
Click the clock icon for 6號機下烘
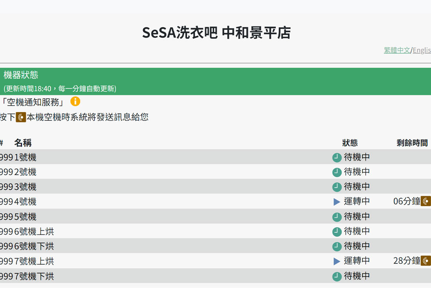(337, 246)
